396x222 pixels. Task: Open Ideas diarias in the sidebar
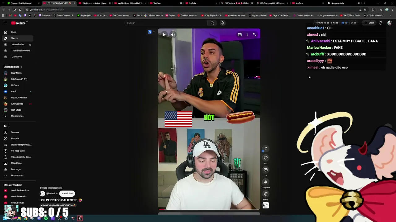[x=18, y=44]
